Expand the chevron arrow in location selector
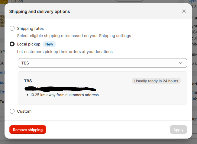 click(x=180, y=63)
